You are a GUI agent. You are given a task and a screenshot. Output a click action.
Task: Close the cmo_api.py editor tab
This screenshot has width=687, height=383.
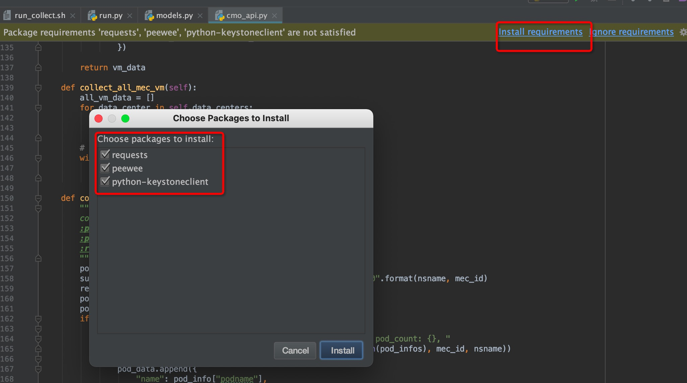click(274, 16)
